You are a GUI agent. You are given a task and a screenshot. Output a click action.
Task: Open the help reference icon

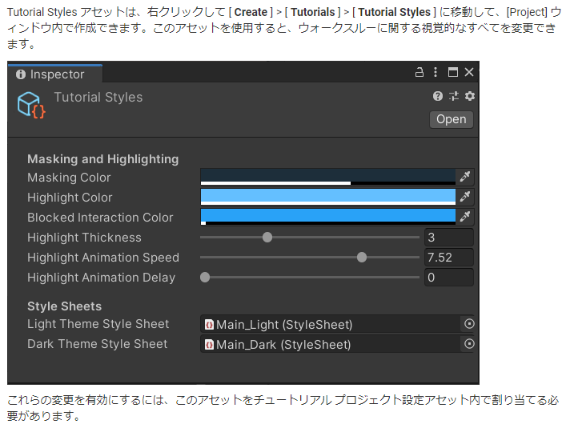(x=438, y=96)
